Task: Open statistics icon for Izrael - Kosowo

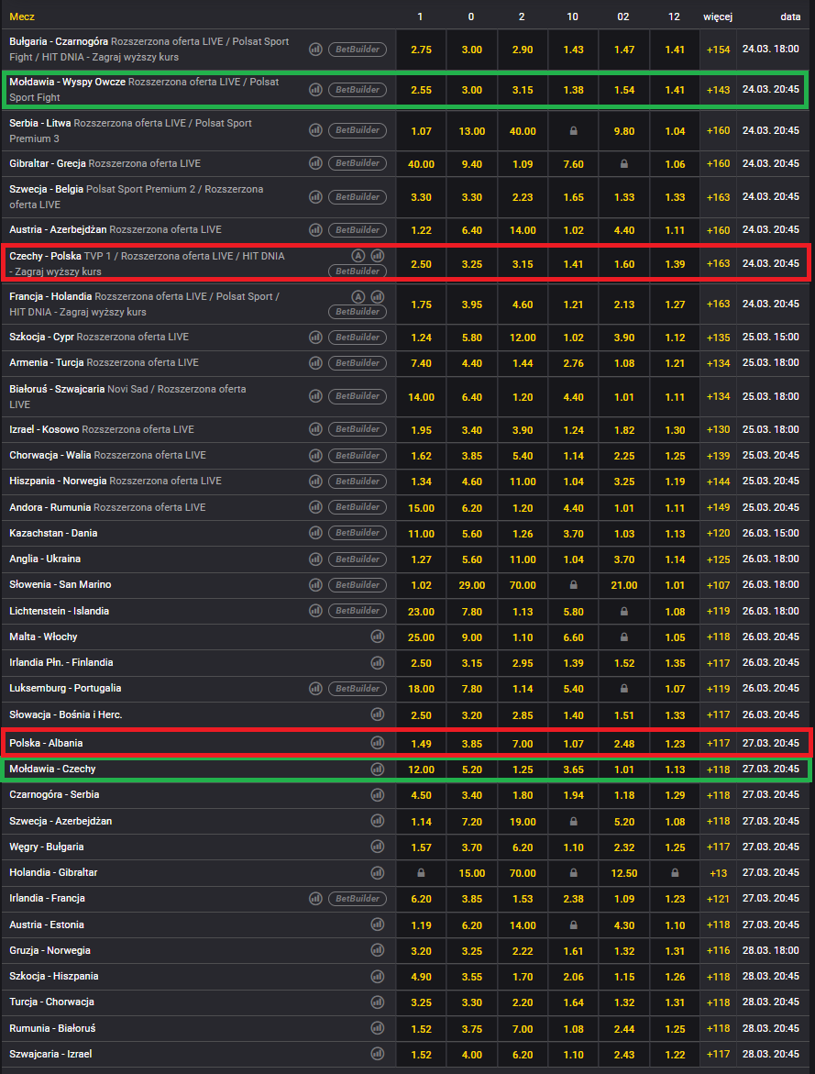Action: coord(315,429)
